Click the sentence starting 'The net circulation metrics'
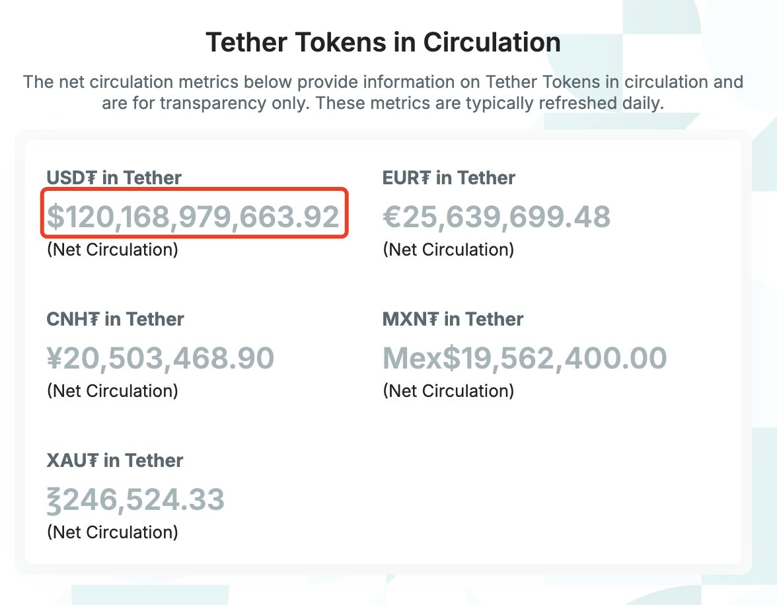Screen dimensions: 777x605 383,83
